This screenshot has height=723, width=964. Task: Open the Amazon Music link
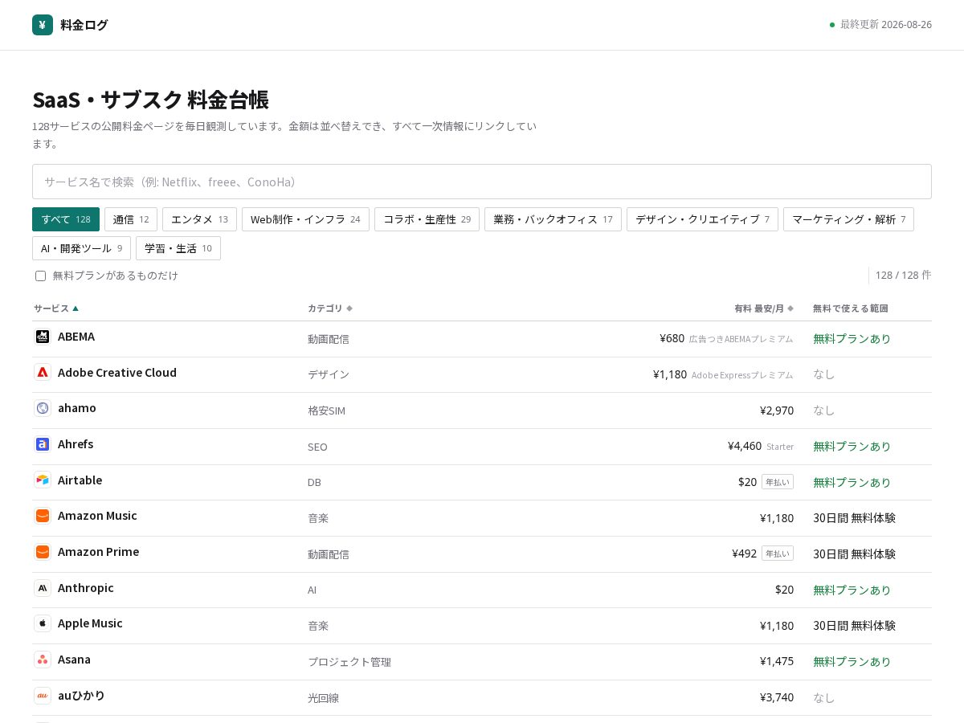coord(97,516)
